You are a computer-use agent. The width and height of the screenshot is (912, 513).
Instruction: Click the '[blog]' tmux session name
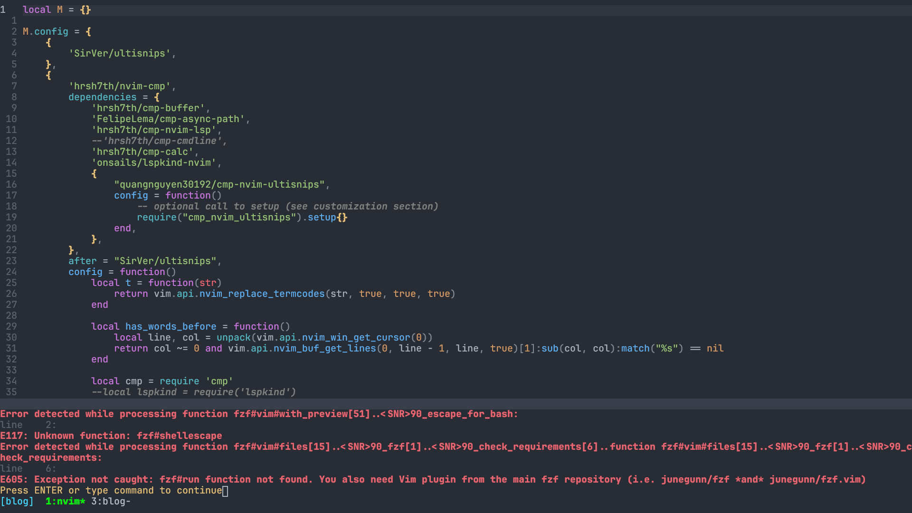[x=17, y=501]
